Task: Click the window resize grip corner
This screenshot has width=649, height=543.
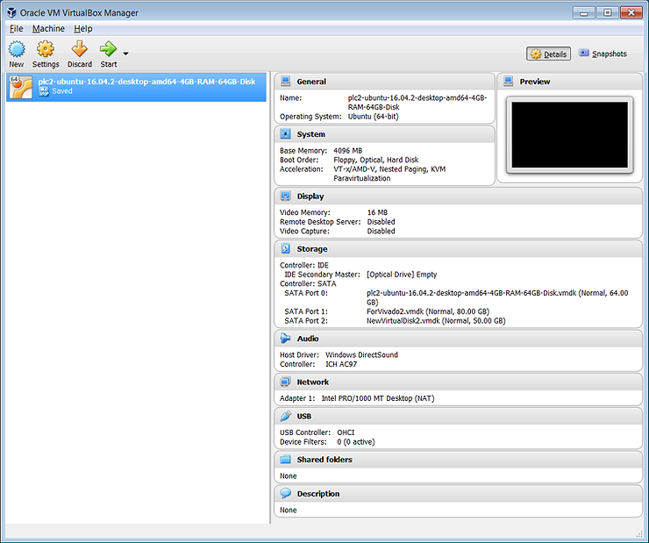Action: click(638, 533)
